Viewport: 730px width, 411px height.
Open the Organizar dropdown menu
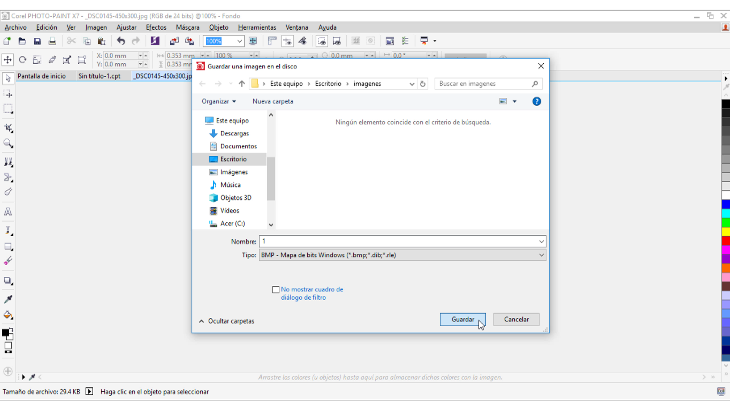[x=219, y=101]
